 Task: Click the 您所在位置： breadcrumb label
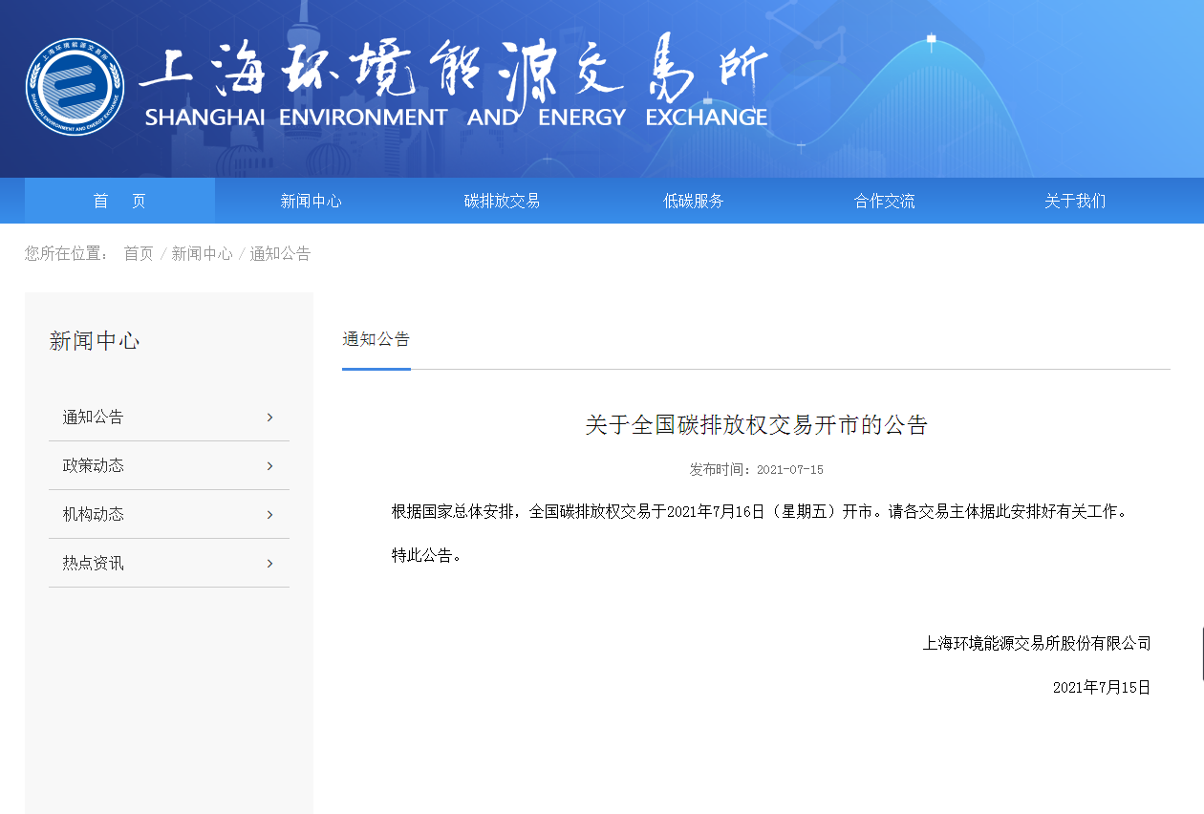coord(68,253)
